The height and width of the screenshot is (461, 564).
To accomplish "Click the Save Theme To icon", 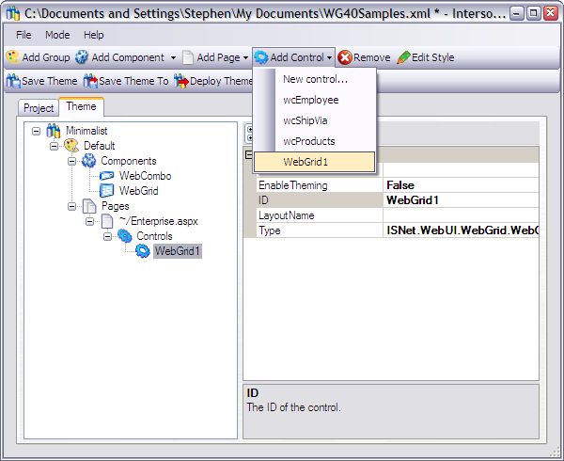I will (90, 81).
